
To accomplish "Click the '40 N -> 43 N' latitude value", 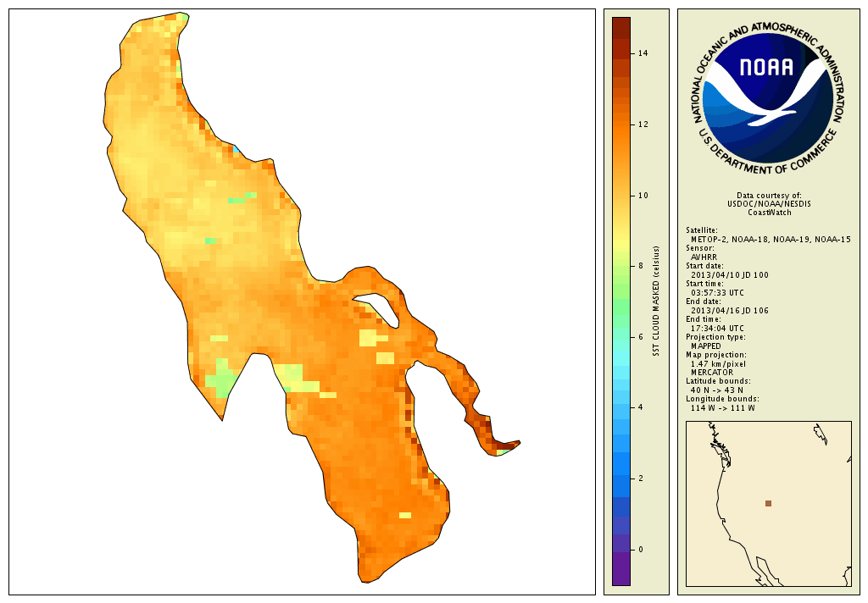I will pyautogui.click(x=717, y=390).
